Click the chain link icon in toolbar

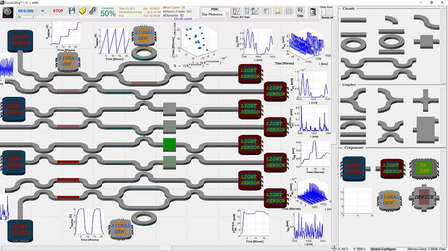[93, 10]
